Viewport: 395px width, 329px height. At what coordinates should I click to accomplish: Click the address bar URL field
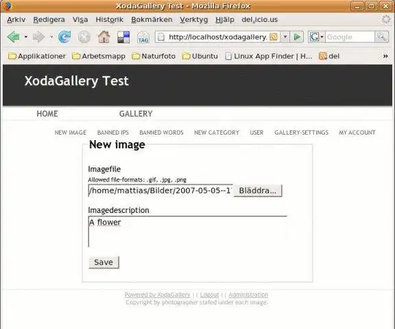[217, 37]
